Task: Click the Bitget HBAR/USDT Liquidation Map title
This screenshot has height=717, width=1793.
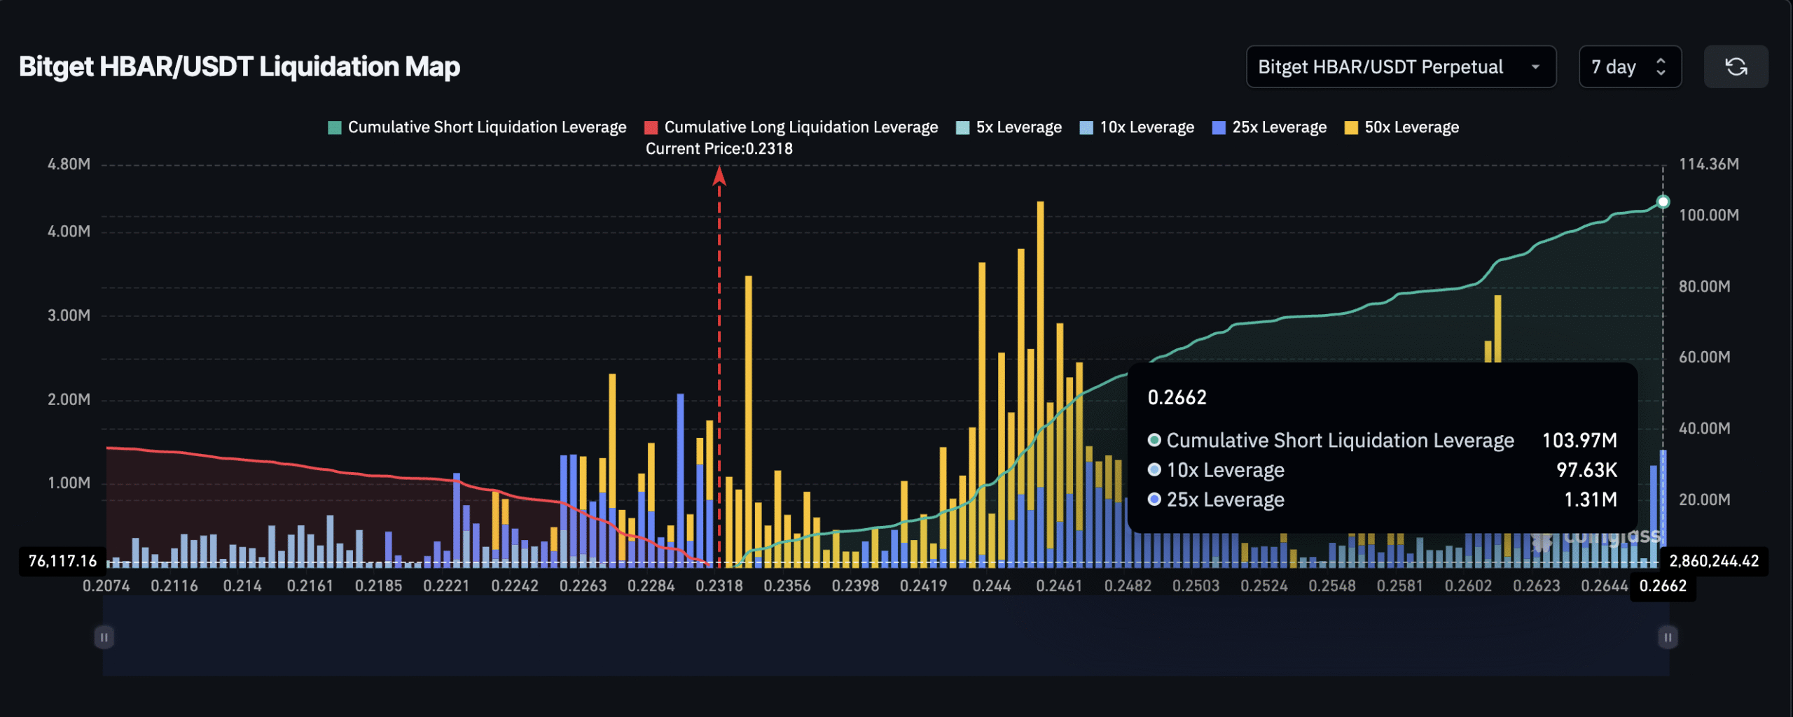Action: click(x=240, y=66)
